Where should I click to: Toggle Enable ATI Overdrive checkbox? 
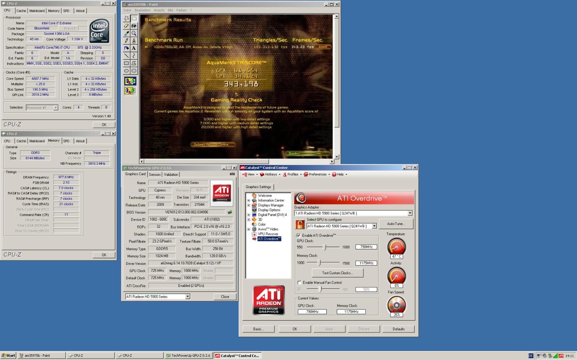(299, 235)
